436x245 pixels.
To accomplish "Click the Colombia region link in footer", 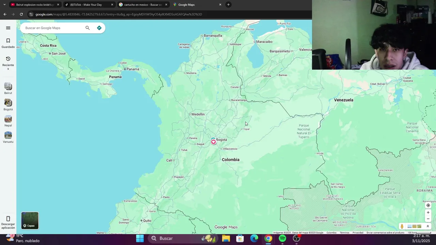I will pos(331,233).
